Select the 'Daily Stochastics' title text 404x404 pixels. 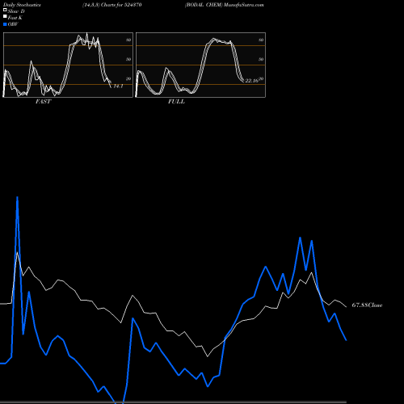pos(22,5)
